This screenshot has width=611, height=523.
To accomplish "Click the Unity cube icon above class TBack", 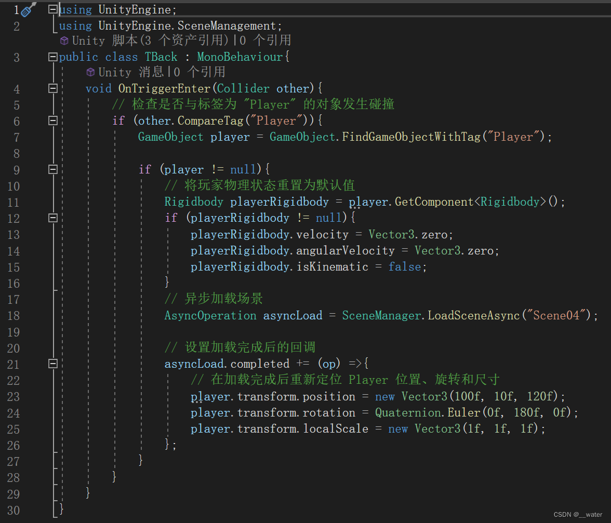I will tap(63, 40).
